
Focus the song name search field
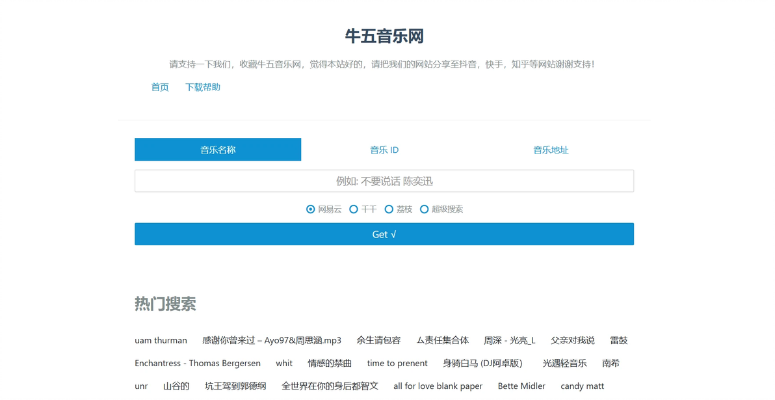384,181
